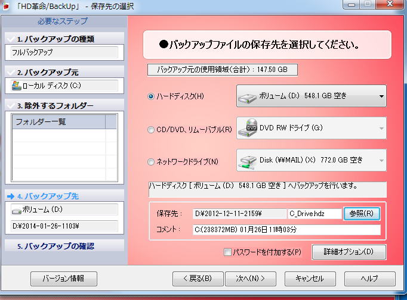Click the コメント text input field
Image resolution: width=407 pixels, height=300 pixels.
(x=286, y=230)
